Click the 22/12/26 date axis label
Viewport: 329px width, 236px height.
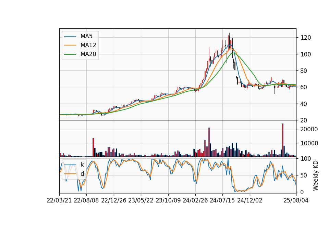coord(114,200)
